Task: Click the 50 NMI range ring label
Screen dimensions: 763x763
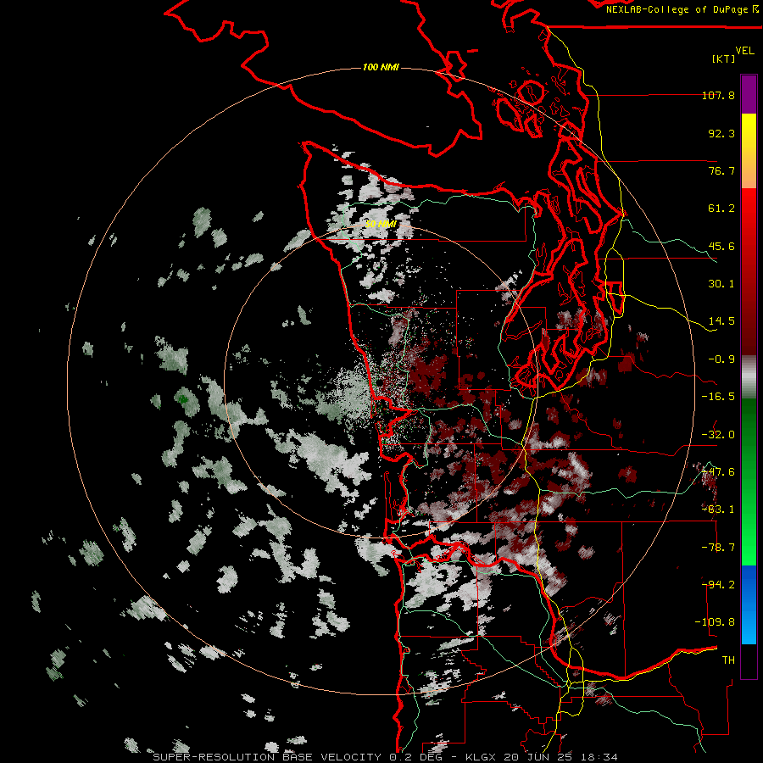Action: click(x=381, y=224)
